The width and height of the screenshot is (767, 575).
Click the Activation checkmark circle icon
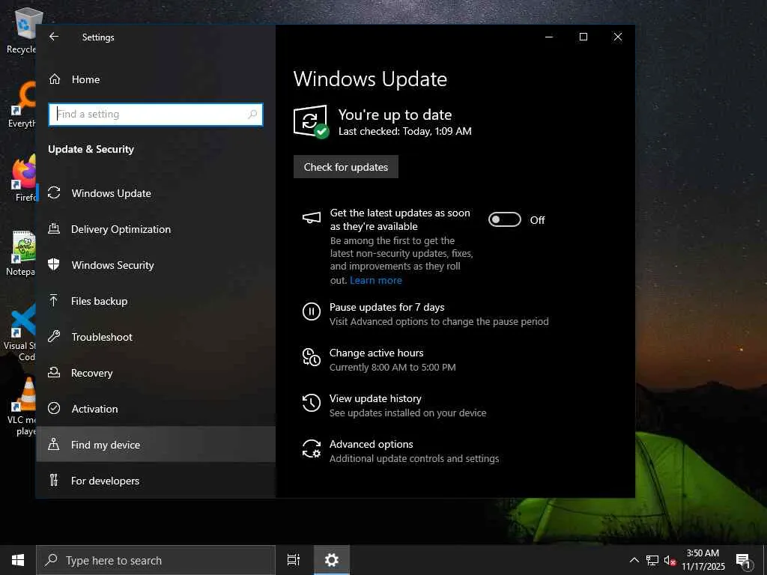click(54, 408)
